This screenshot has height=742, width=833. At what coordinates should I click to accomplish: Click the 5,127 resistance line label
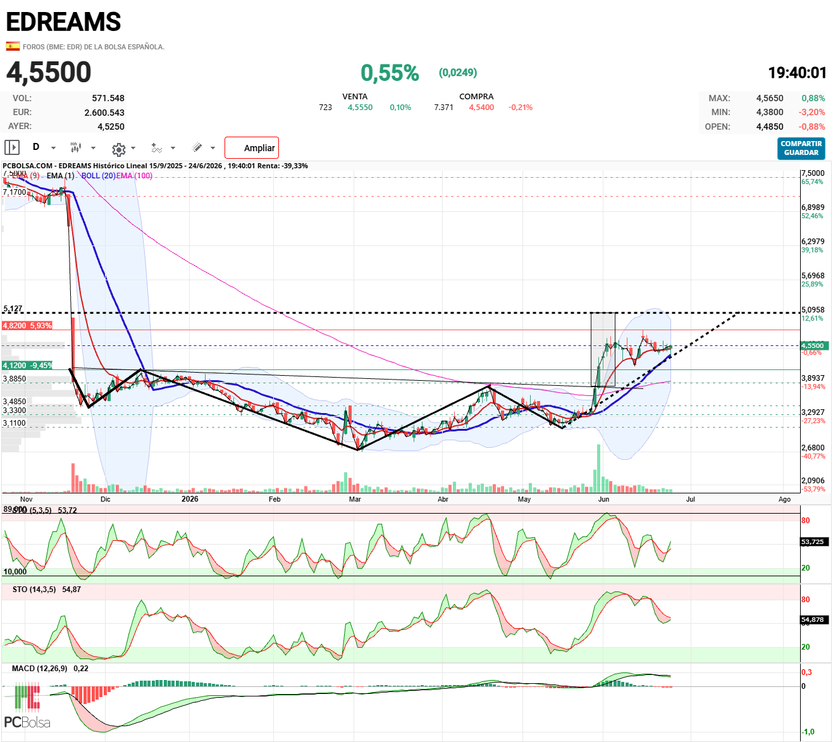[13, 309]
